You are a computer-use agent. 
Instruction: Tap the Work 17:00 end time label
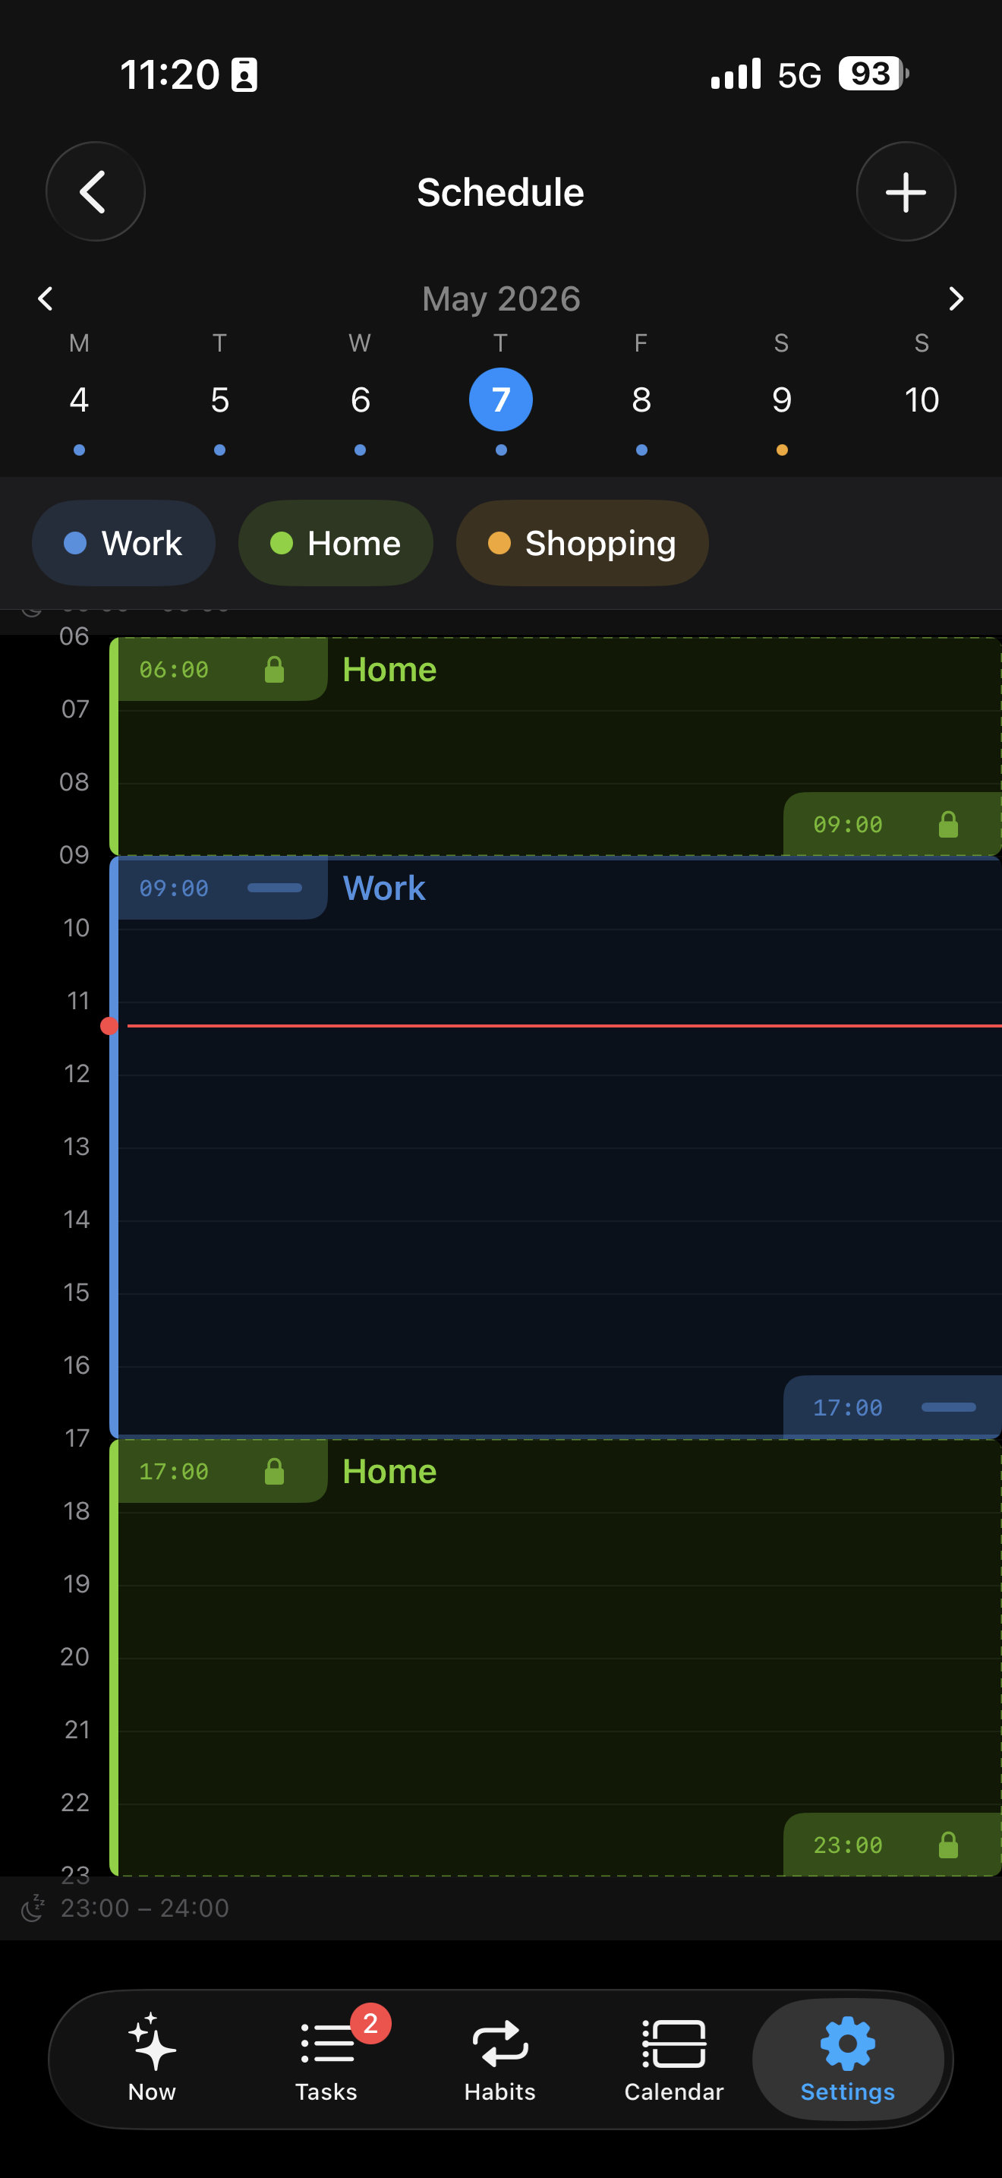tap(847, 1407)
